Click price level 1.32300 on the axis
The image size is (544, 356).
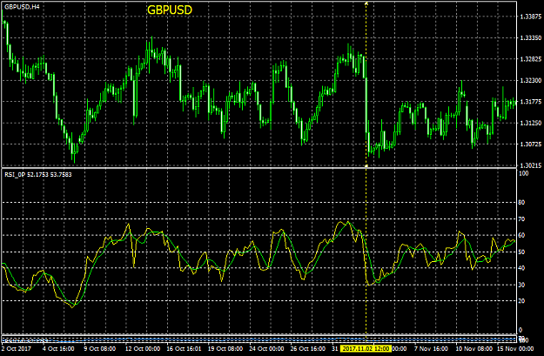[x=531, y=80]
